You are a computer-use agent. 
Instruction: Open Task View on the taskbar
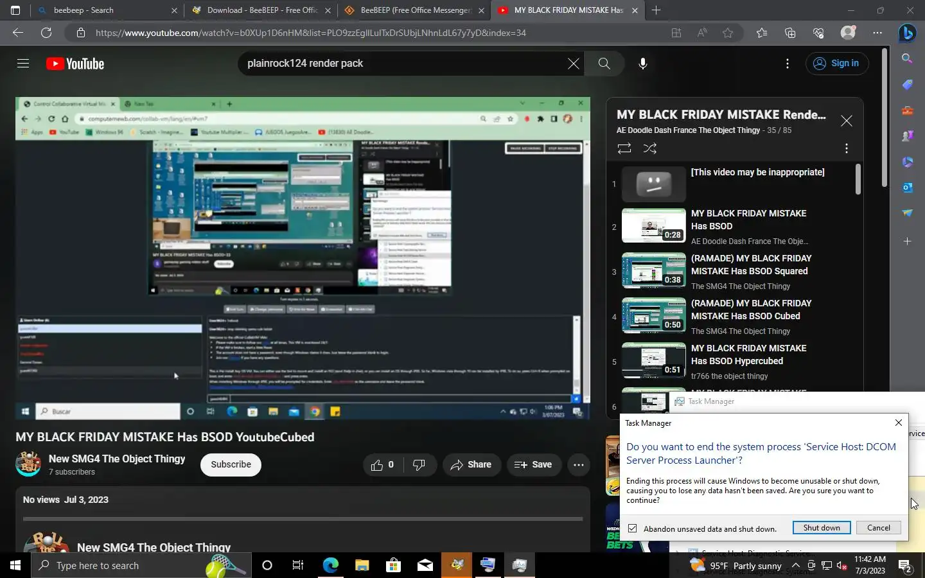click(298, 565)
